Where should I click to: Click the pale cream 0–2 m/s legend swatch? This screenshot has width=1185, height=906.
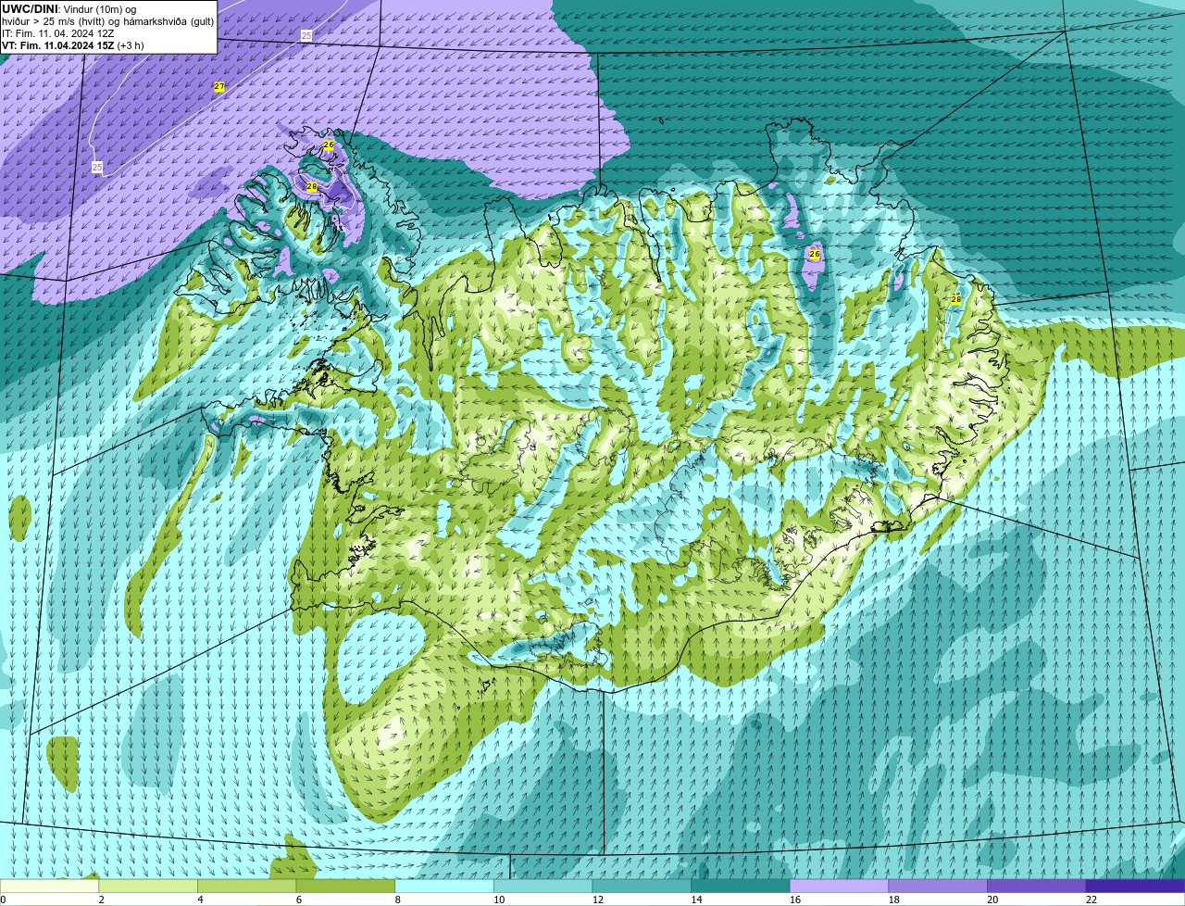click(x=49, y=886)
